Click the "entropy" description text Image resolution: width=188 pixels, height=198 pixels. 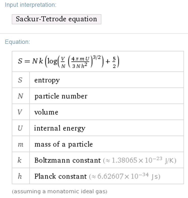(47, 80)
